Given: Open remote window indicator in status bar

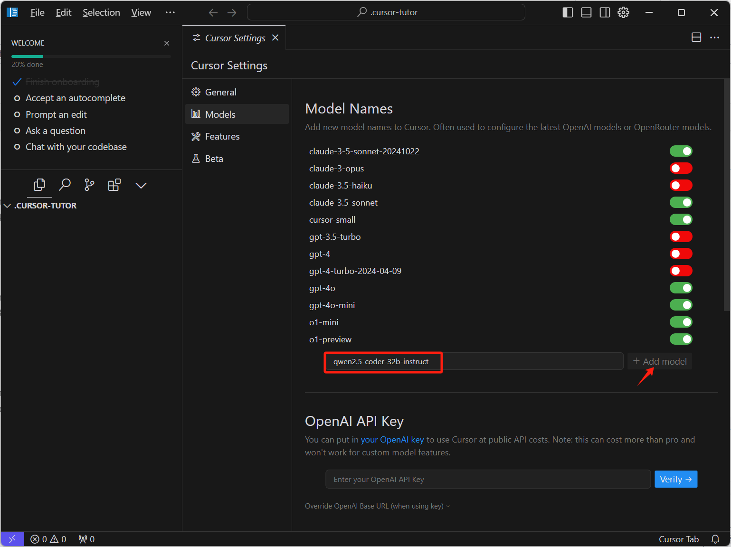Looking at the screenshot, I should pos(12,539).
